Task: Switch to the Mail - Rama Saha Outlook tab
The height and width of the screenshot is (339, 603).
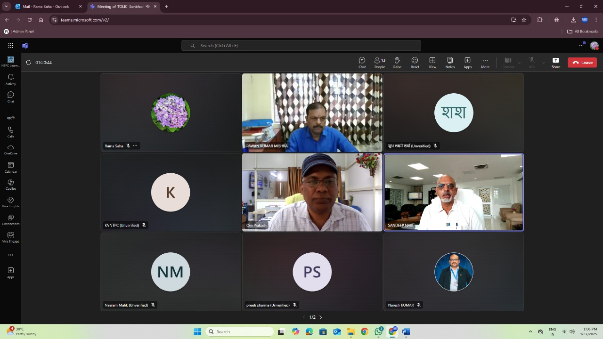Action: pyautogui.click(x=45, y=7)
